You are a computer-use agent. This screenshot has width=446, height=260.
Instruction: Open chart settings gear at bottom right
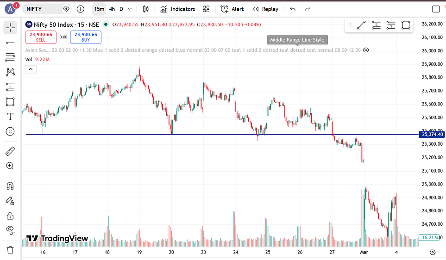point(433,252)
